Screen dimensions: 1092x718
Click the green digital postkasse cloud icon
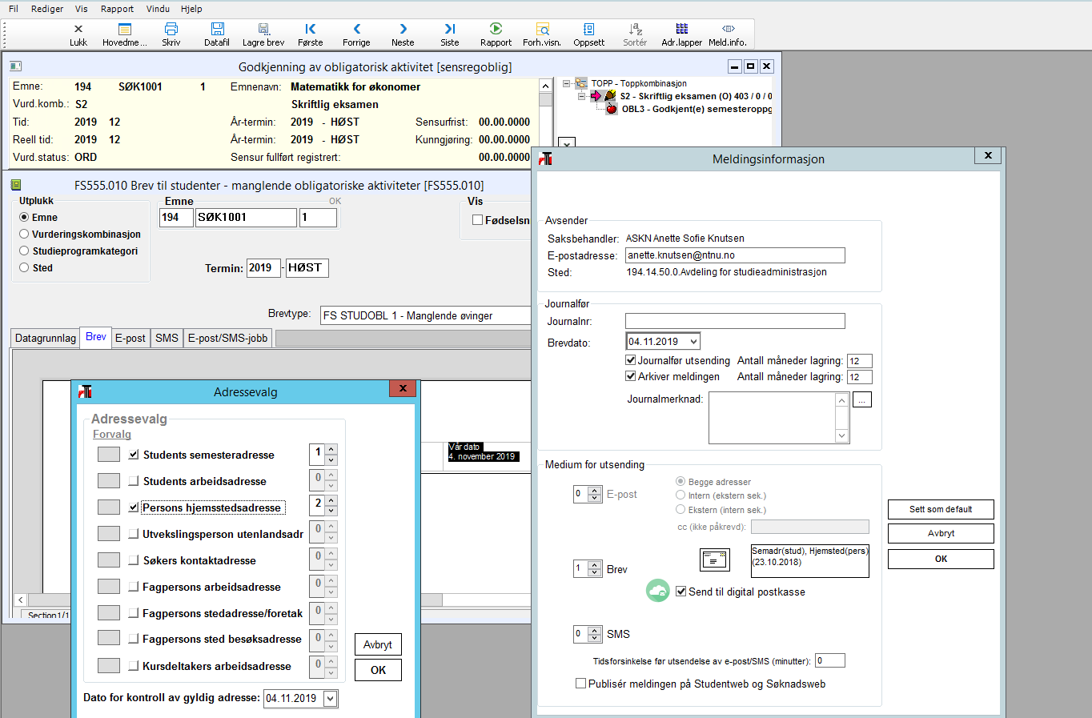(x=658, y=591)
